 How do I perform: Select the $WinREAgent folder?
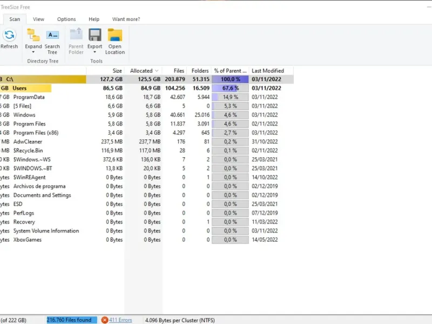coord(30,178)
